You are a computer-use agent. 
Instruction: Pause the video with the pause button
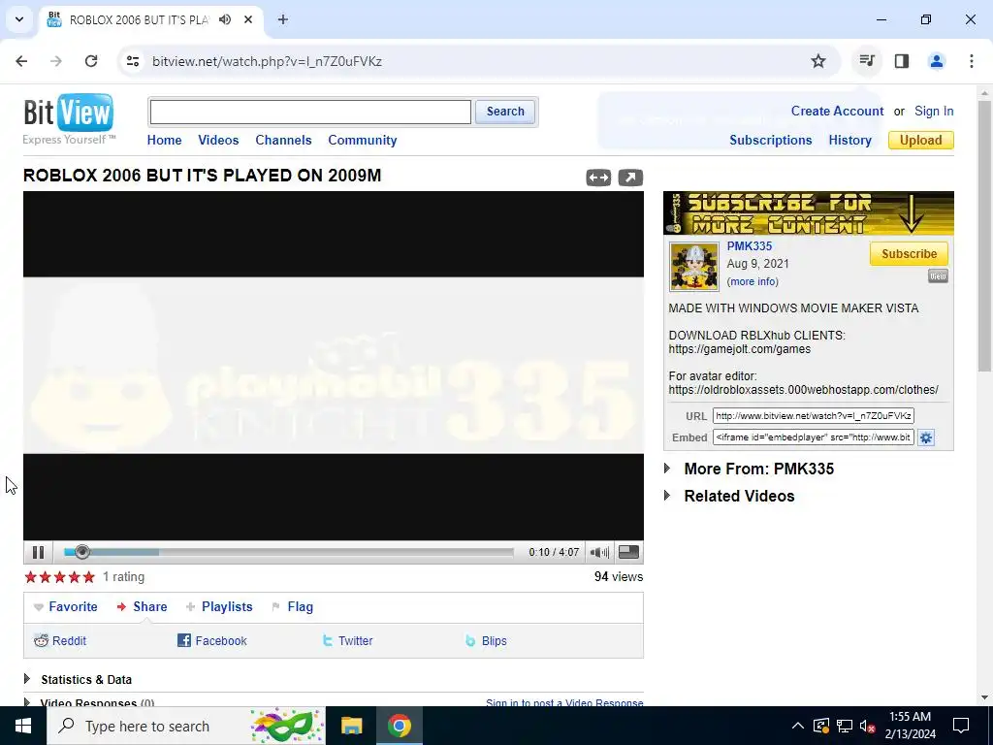coord(38,552)
